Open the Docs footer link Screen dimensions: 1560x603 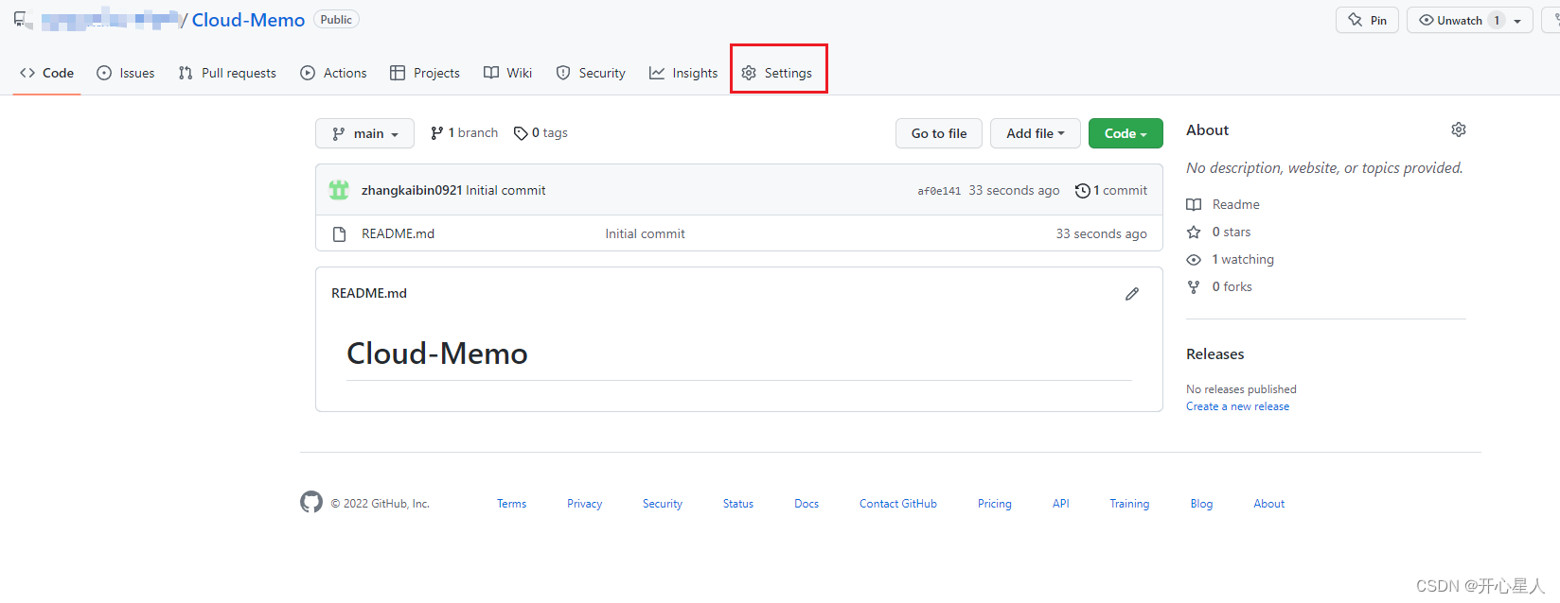[807, 504]
